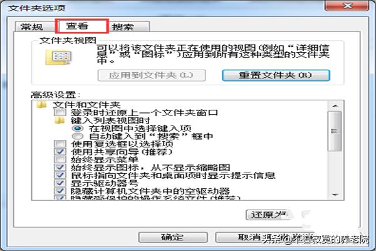This screenshot has width=376, height=251.
Task: Select 在视图中选择键入项 radio button
Action: pos(78,128)
